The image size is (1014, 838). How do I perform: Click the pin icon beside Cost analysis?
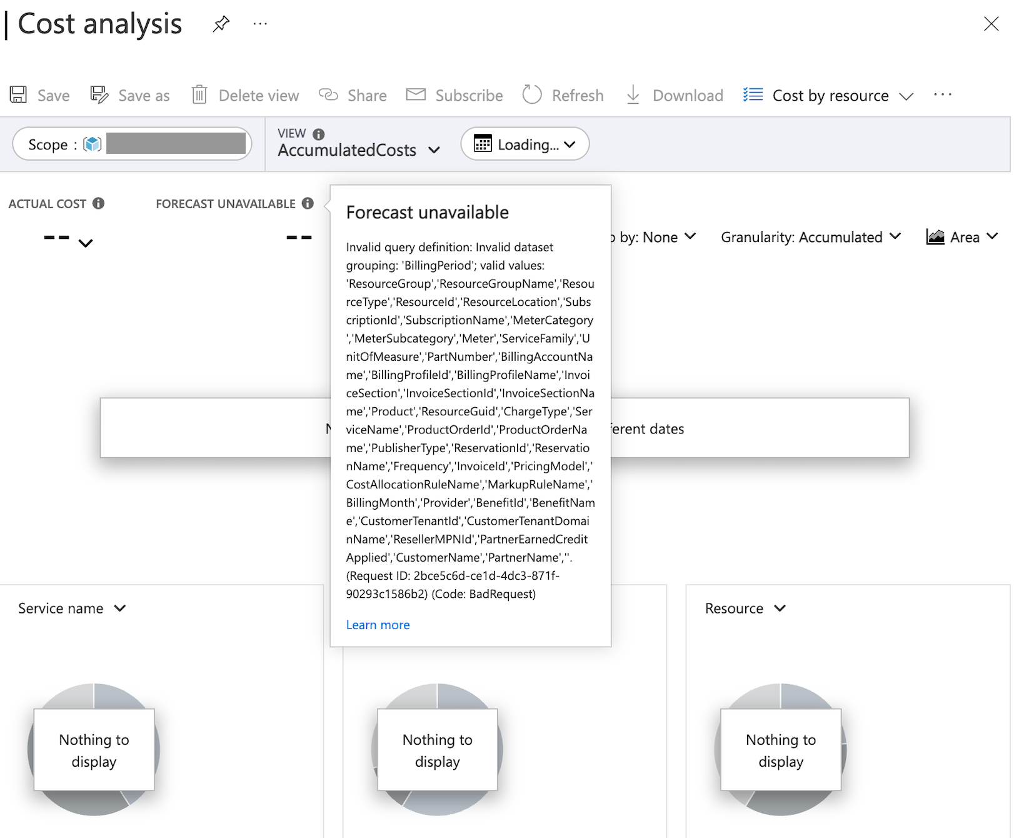point(221,24)
